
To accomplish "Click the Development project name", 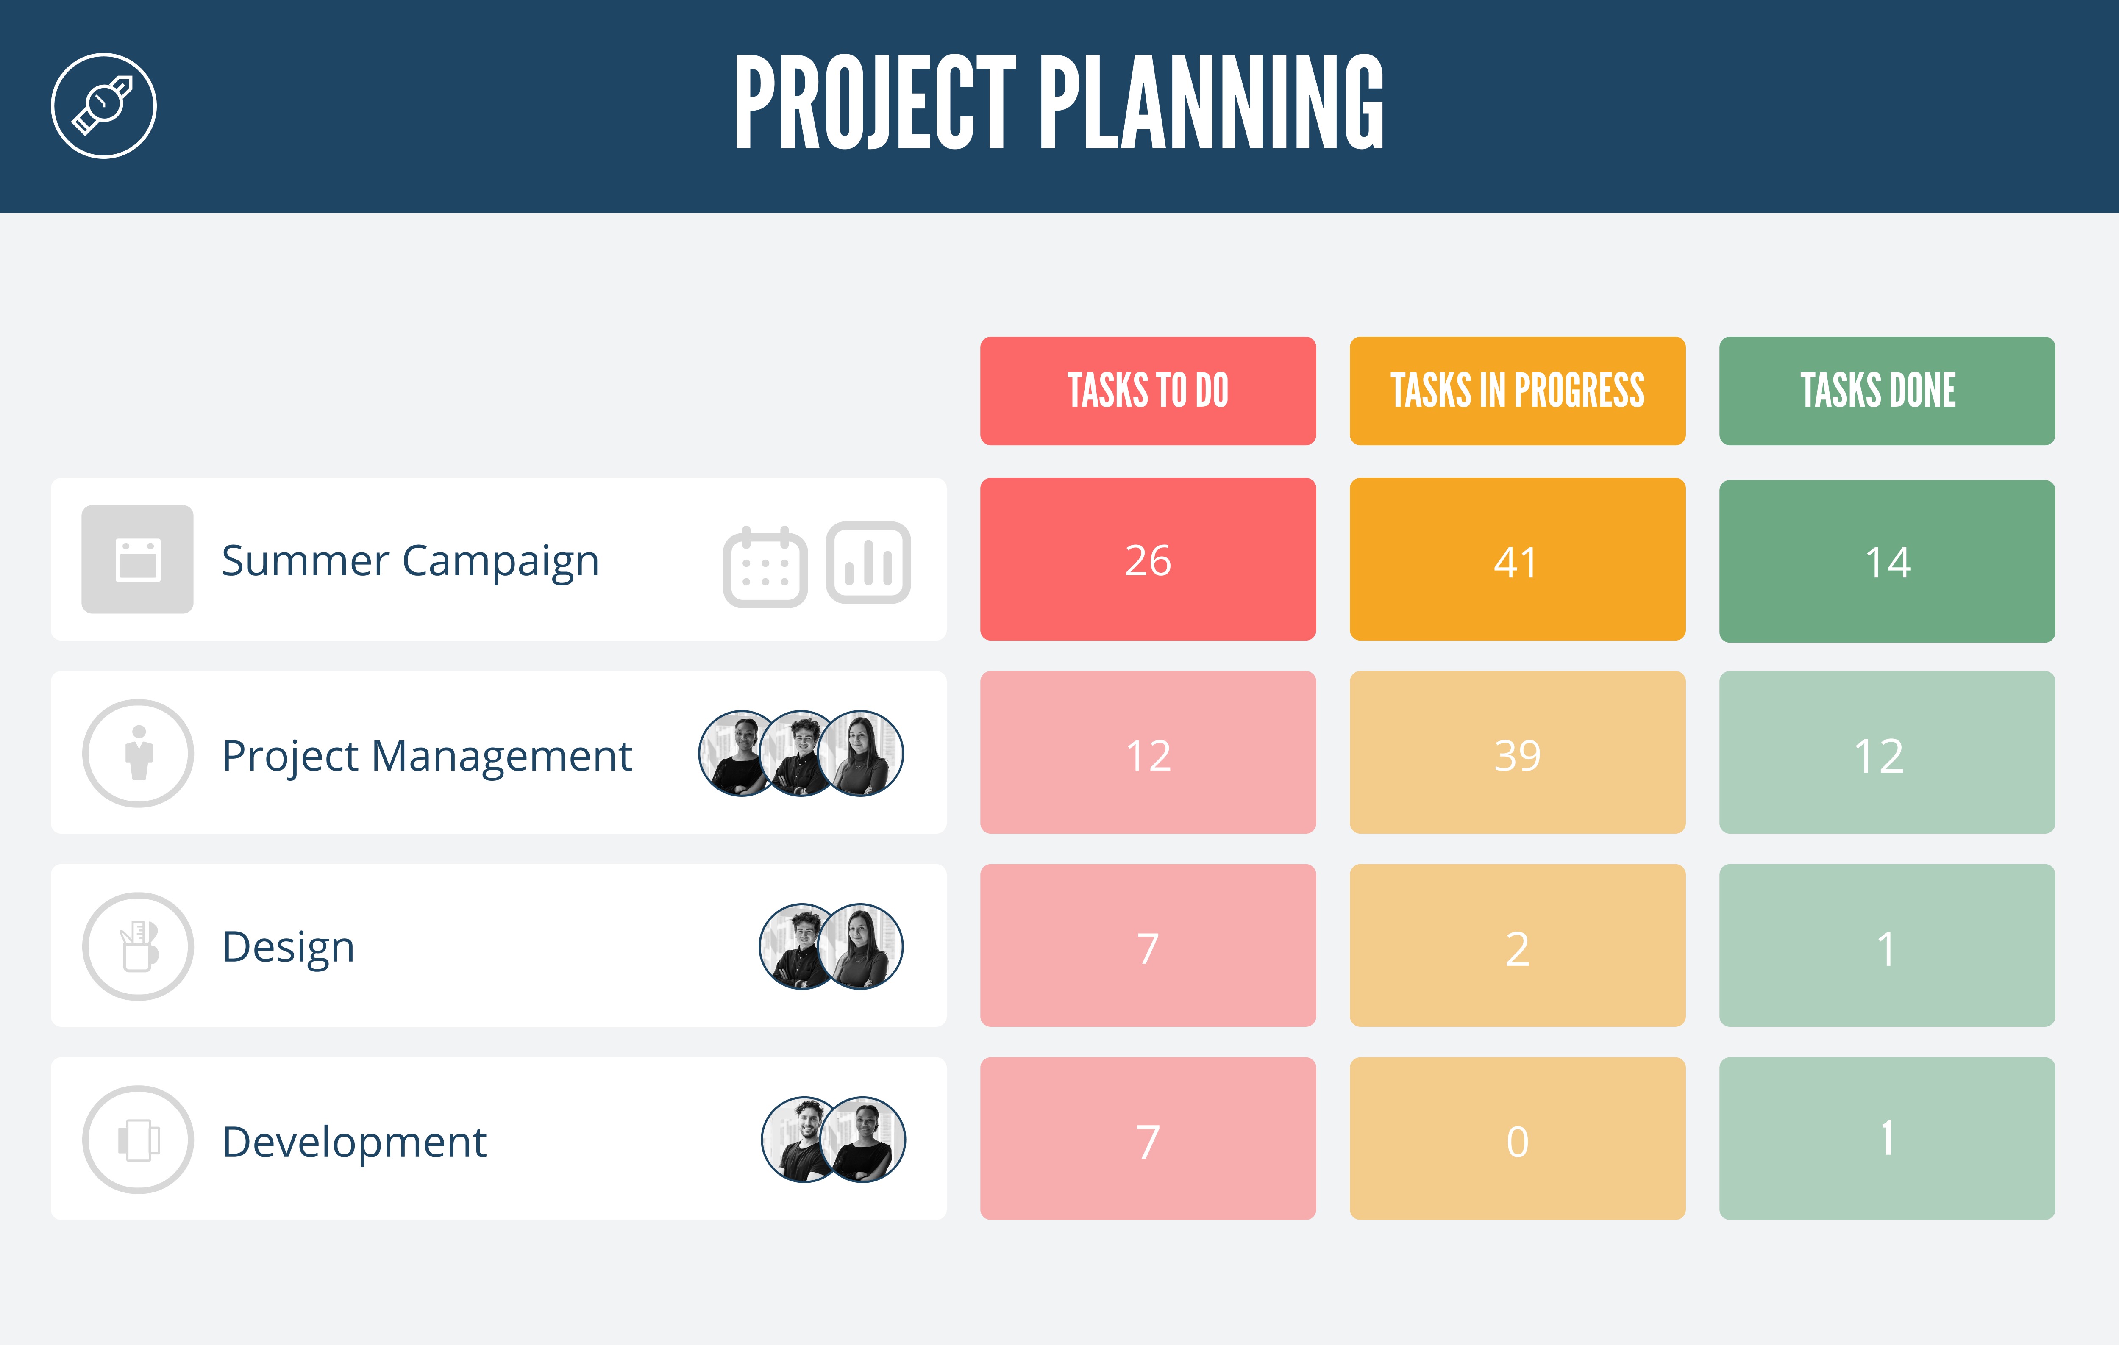I will (354, 1141).
